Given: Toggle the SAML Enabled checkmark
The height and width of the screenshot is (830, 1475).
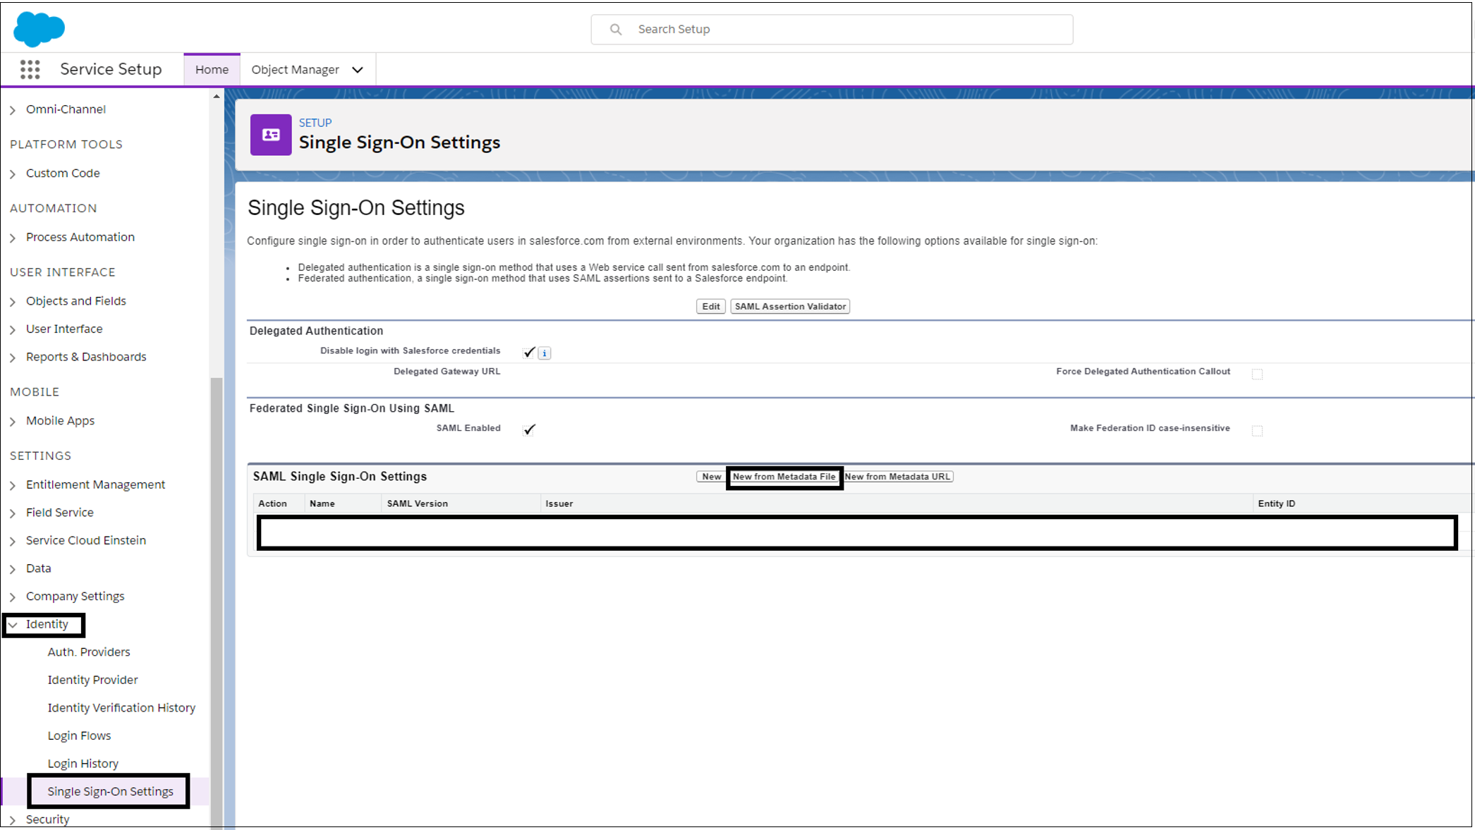Looking at the screenshot, I should [529, 428].
